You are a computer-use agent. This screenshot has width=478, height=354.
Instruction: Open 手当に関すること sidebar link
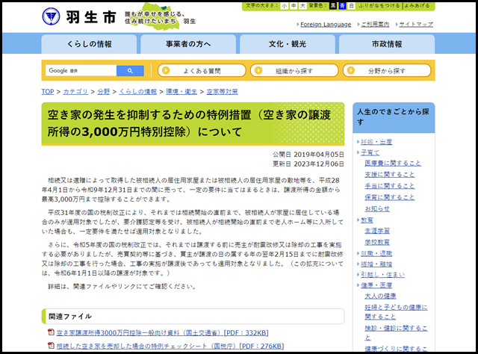[x=390, y=186]
